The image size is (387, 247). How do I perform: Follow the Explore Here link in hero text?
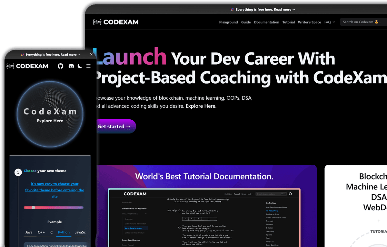click(x=201, y=106)
